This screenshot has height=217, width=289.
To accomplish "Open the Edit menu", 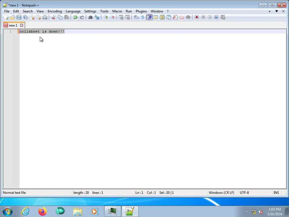I will [16, 11].
